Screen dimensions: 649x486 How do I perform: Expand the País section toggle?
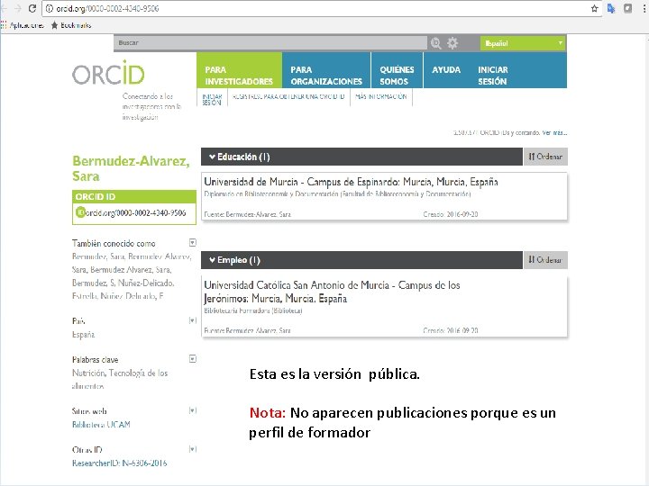(193, 320)
